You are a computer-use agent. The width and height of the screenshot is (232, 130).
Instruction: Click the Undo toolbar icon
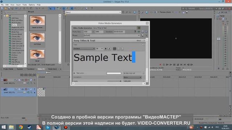pyautogui.click(x=36, y=8)
